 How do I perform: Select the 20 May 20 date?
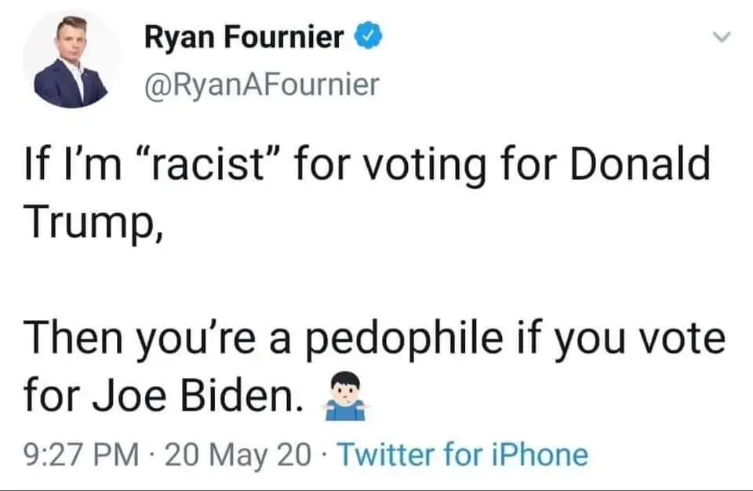click(x=243, y=454)
